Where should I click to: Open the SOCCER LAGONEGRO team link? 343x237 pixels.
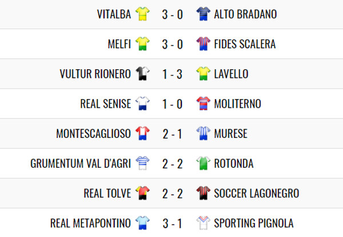click(x=257, y=193)
